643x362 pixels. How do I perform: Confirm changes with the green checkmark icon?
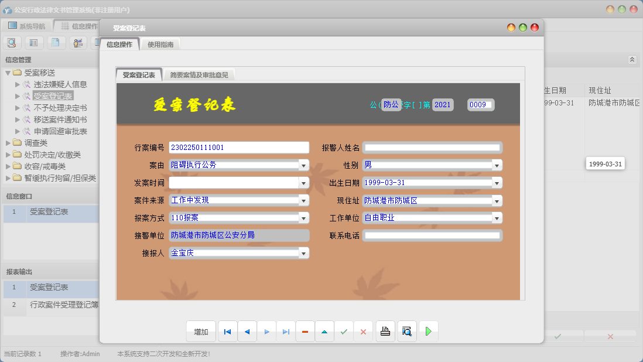coord(344,331)
